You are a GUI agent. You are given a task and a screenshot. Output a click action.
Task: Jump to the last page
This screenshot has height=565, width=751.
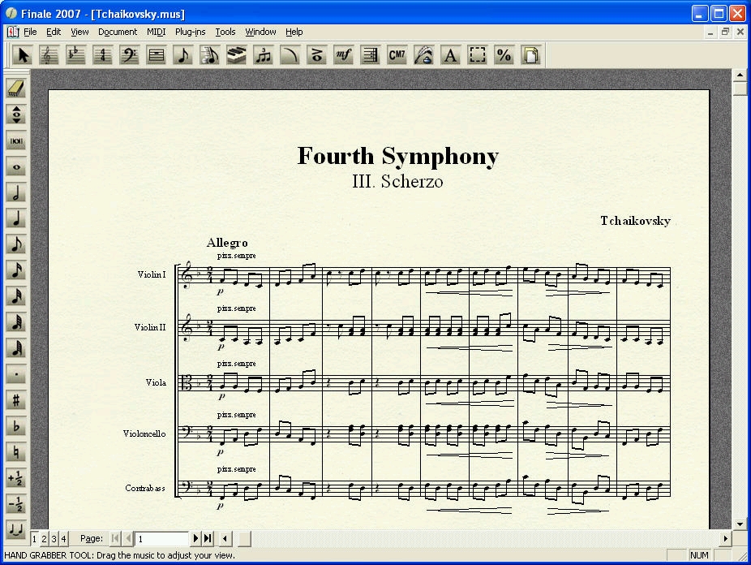click(208, 539)
